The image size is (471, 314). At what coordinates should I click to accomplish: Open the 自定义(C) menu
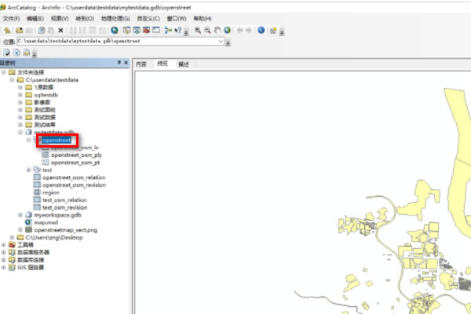pos(148,19)
